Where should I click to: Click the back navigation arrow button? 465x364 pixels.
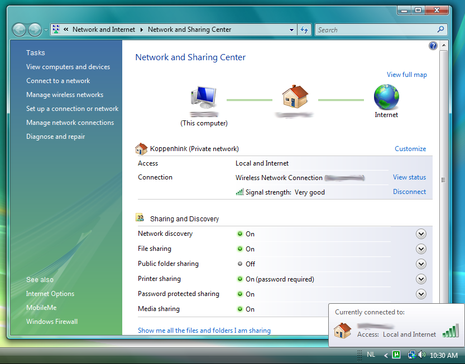19,30
